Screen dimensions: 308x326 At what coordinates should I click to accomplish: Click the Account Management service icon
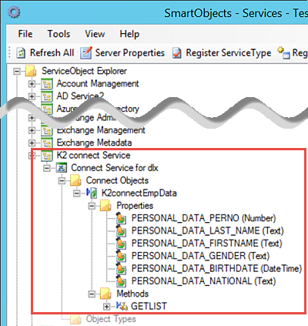click(47, 84)
